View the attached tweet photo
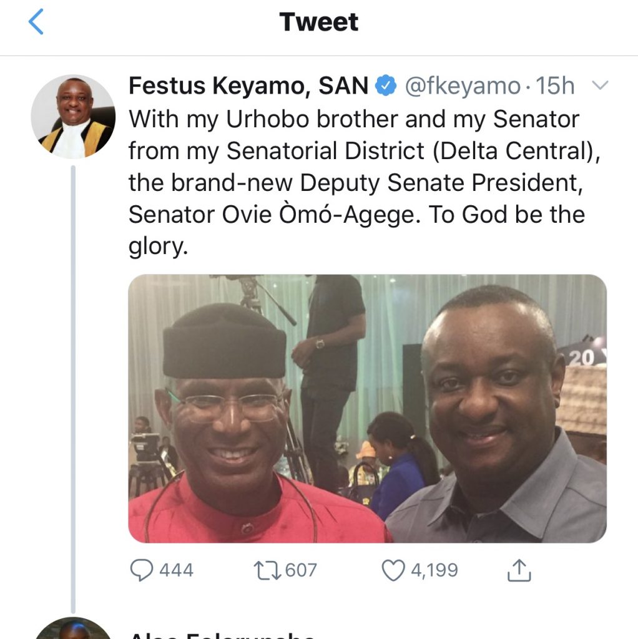 coord(367,408)
